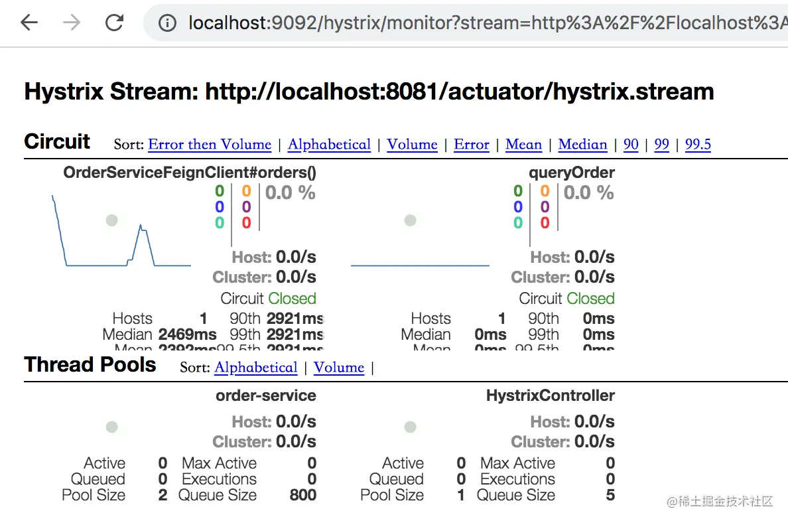
Task: Click OrderServiceFeignClient error percentage 0.0 %
Action: click(x=290, y=192)
